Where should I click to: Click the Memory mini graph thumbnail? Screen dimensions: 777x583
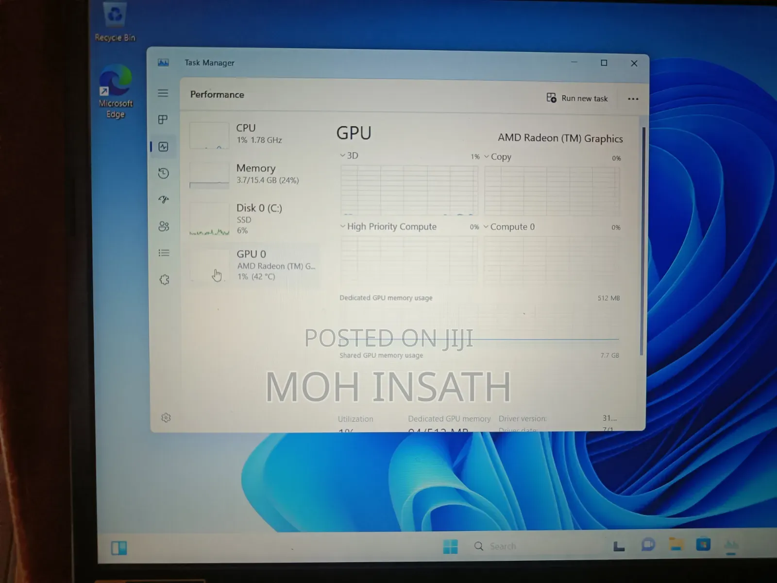click(x=209, y=175)
